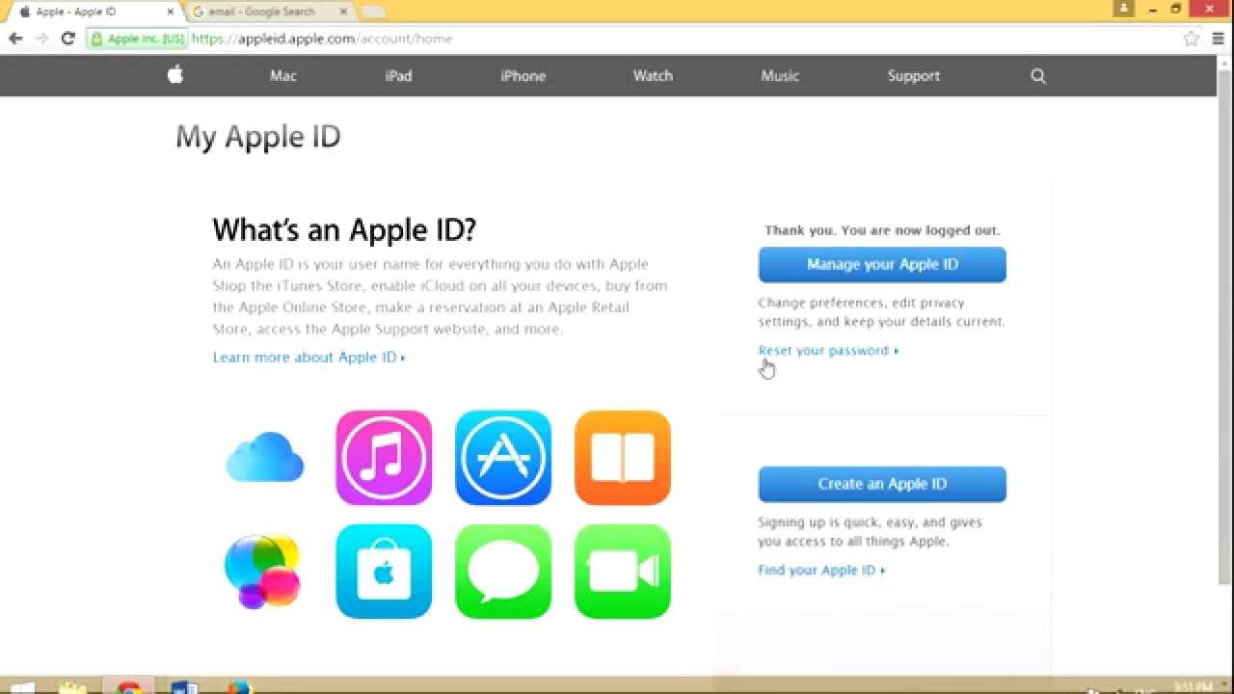Open Learn more about Apple ID link

pyautogui.click(x=308, y=358)
